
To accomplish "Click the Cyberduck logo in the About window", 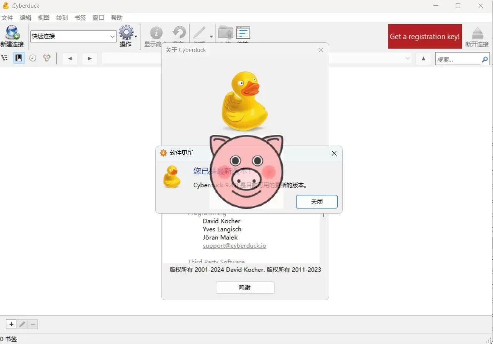I will click(x=245, y=101).
